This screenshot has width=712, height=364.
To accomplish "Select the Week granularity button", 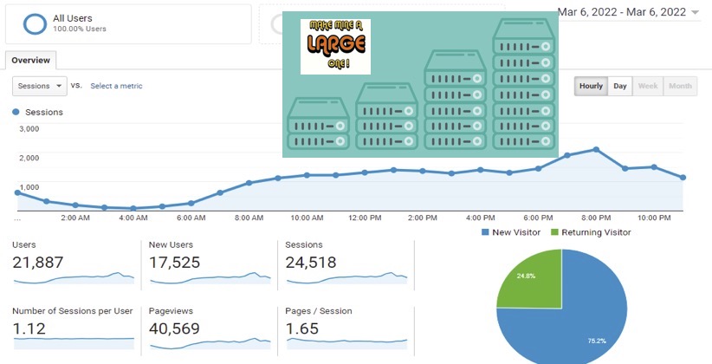I will (x=648, y=86).
